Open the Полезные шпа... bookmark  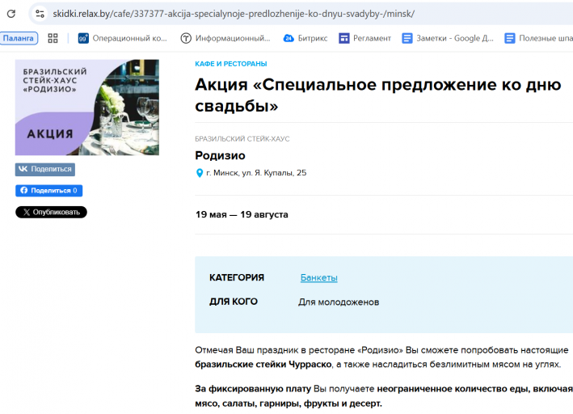tap(538, 38)
